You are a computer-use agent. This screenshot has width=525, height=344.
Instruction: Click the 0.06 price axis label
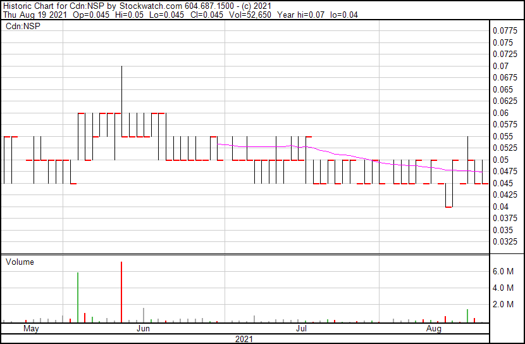(x=500, y=113)
